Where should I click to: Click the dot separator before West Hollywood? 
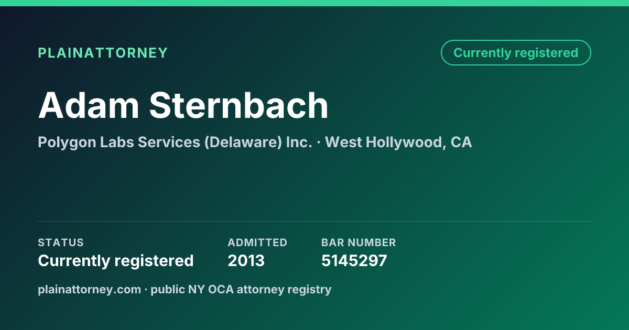tap(319, 142)
